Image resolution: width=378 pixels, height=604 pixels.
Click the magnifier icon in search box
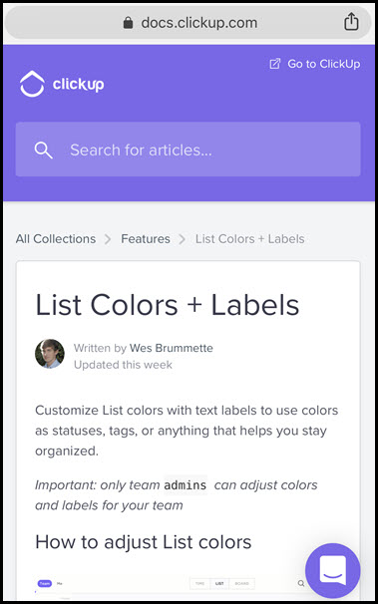(43, 150)
